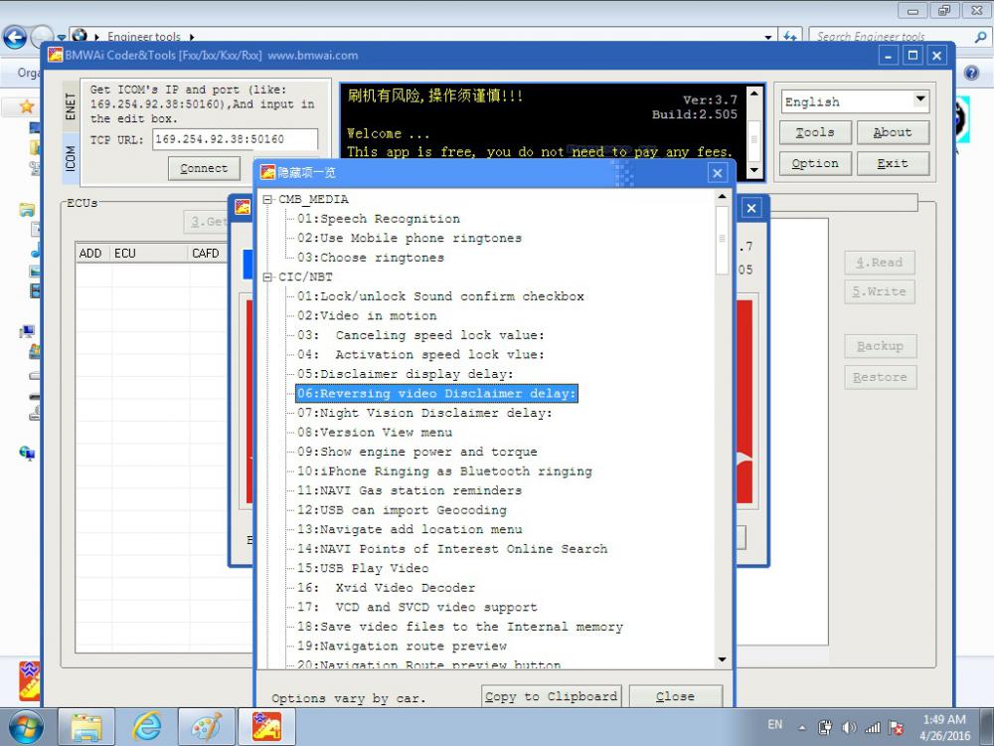Viewport: 994px width, 746px height.
Task: Launch Internet Explorer from the taskbar
Action: pyautogui.click(x=146, y=726)
